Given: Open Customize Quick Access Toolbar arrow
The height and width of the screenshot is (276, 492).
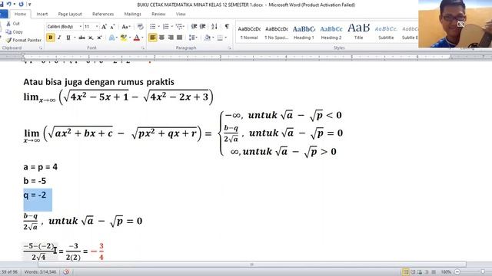Looking at the screenshot, I should tap(30, 5).
